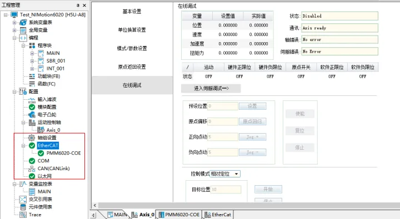The image size is (400, 219).
Task: Click the MAIN program file icon
Action: (x=41, y=53)
